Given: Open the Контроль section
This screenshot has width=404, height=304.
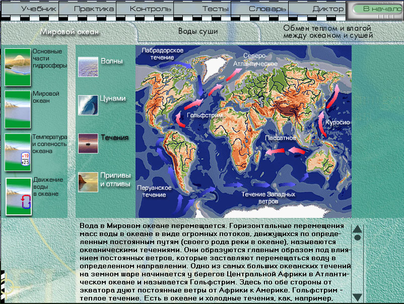Looking at the screenshot, I should pos(145,9).
